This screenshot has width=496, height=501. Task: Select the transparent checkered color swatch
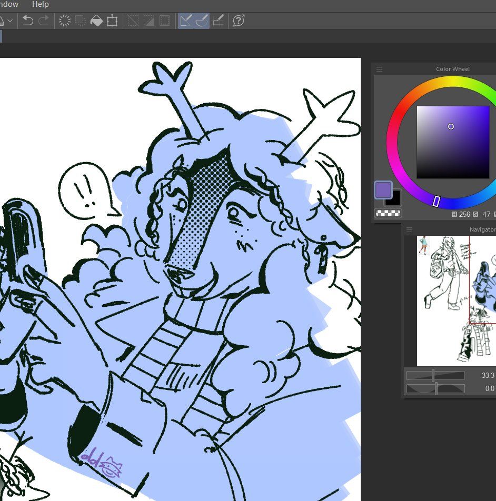(x=388, y=213)
